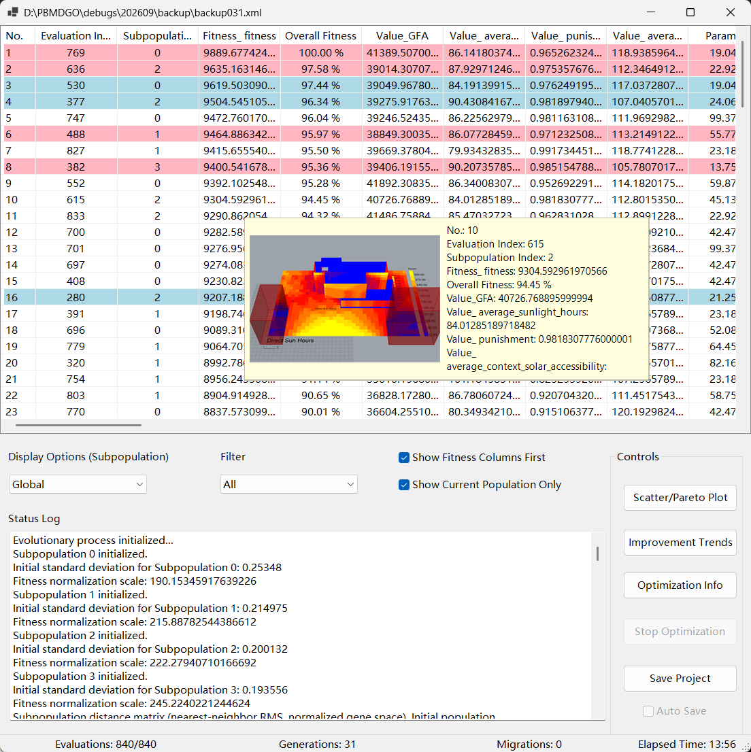The image size is (751, 752).
Task: Click the 90.65 % overall fitness cell
Action: tap(320, 395)
